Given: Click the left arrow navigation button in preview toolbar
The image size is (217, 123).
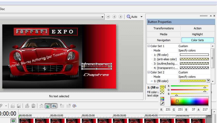Looking at the screenshot, I should click(x=114, y=17).
